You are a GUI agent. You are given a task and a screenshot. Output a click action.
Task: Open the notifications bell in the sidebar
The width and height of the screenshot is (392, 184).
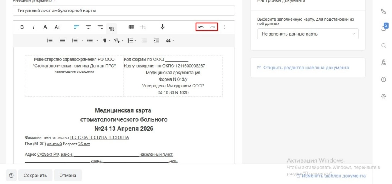[x=384, y=28]
